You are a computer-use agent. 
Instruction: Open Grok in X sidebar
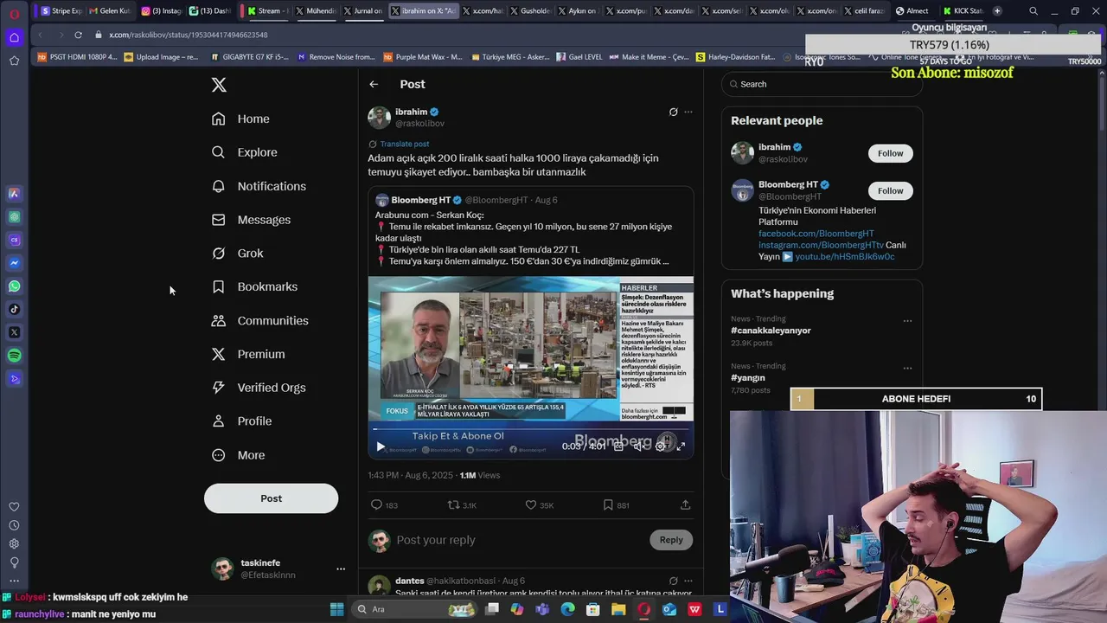[x=238, y=254]
